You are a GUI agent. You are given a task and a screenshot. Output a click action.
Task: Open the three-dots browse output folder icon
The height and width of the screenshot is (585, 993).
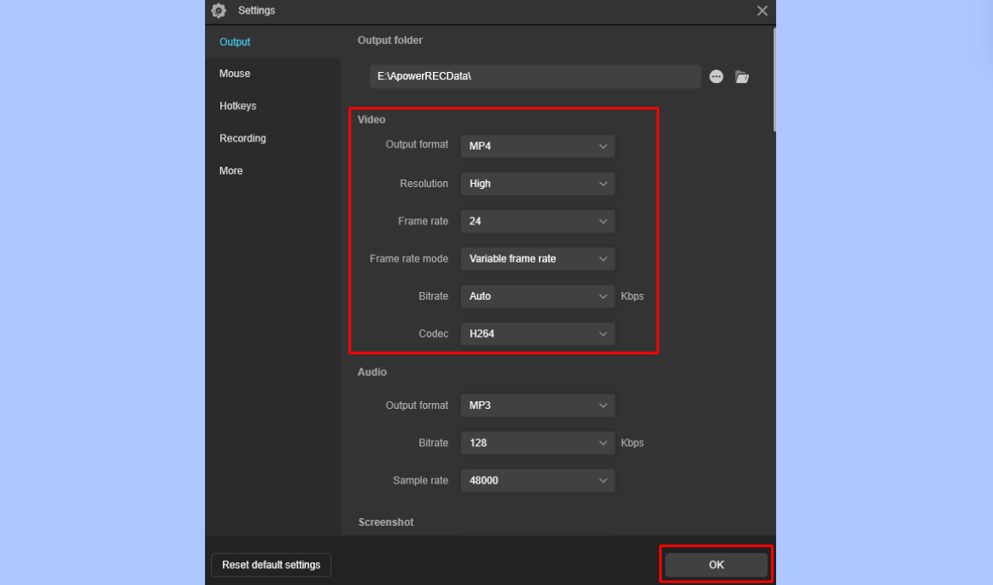(x=716, y=76)
